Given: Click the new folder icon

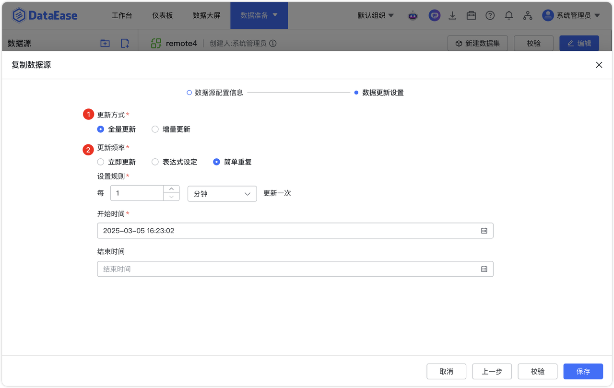Looking at the screenshot, I should 105,43.
